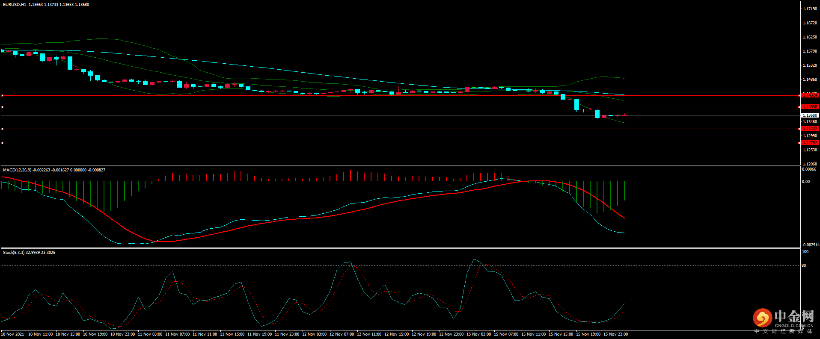Screen dimensions: 820x339
Task: Click the 11 Nov 19:00 time label
Action: (259, 334)
